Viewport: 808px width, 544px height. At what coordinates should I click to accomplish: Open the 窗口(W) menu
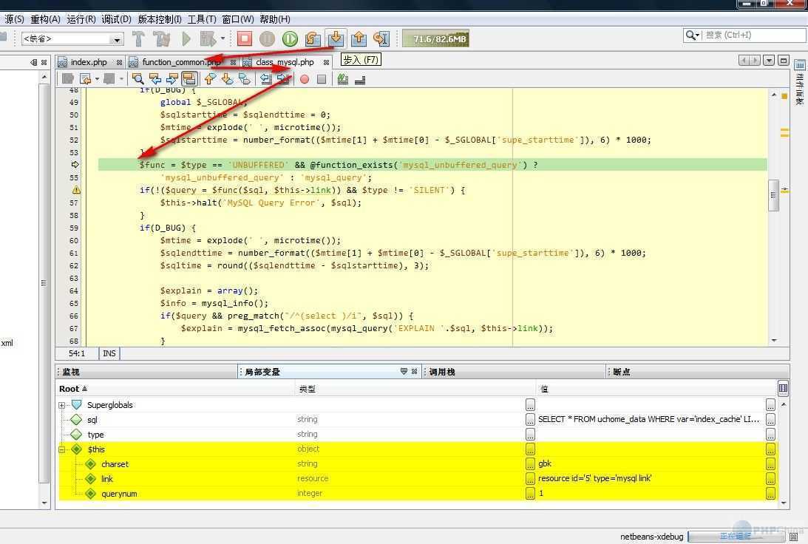pyautogui.click(x=237, y=19)
